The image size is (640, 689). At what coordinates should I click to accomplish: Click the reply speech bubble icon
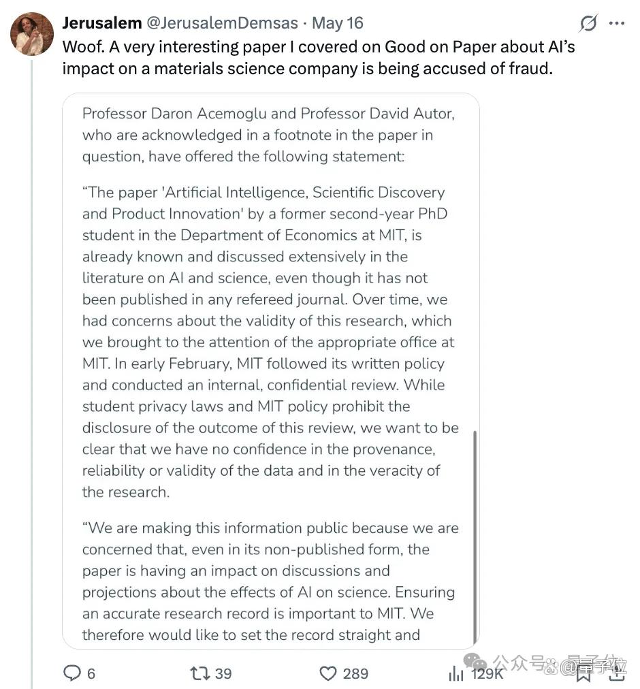tap(73, 673)
